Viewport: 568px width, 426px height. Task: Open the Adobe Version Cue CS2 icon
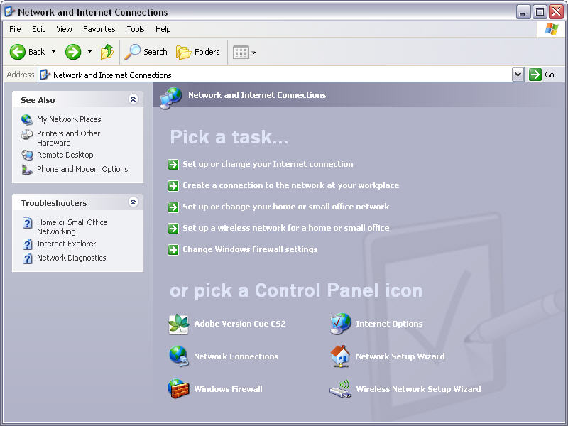point(179,324)
